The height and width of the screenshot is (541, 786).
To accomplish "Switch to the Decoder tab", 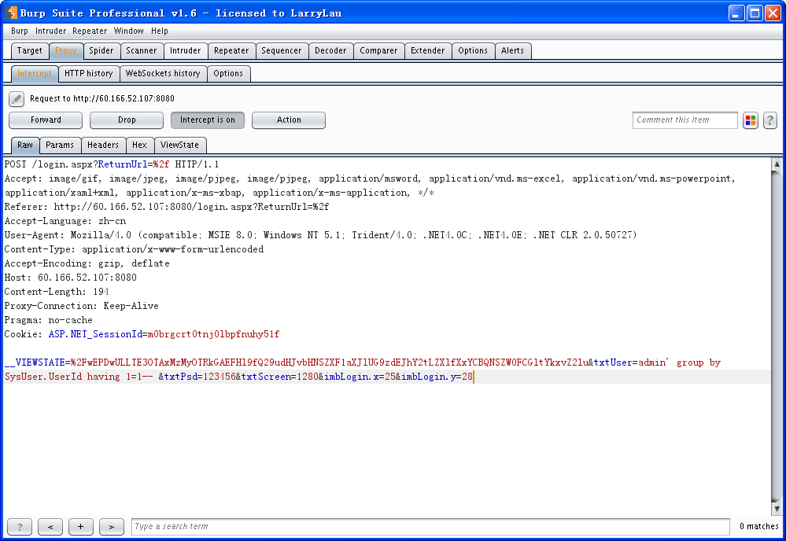I will point(330,50).
